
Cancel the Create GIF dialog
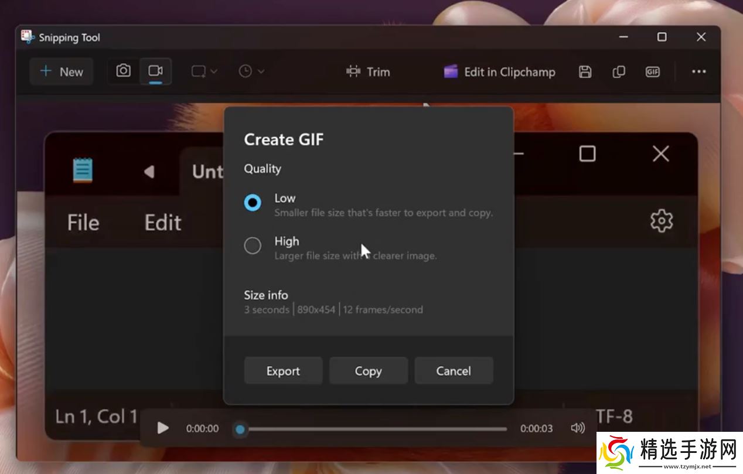pyautogui.click(x=454, y=371)
